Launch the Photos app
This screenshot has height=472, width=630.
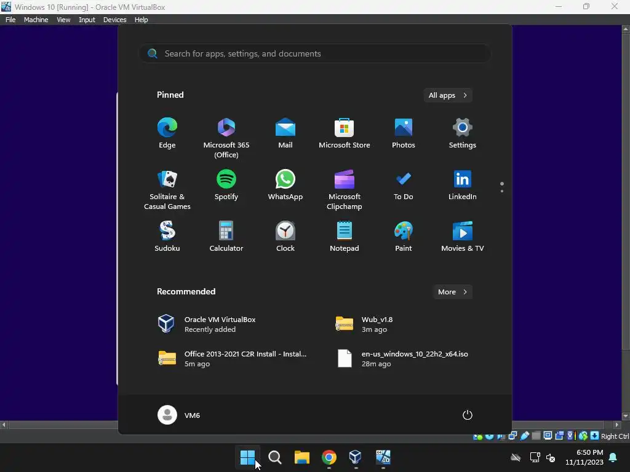[404, 134]
